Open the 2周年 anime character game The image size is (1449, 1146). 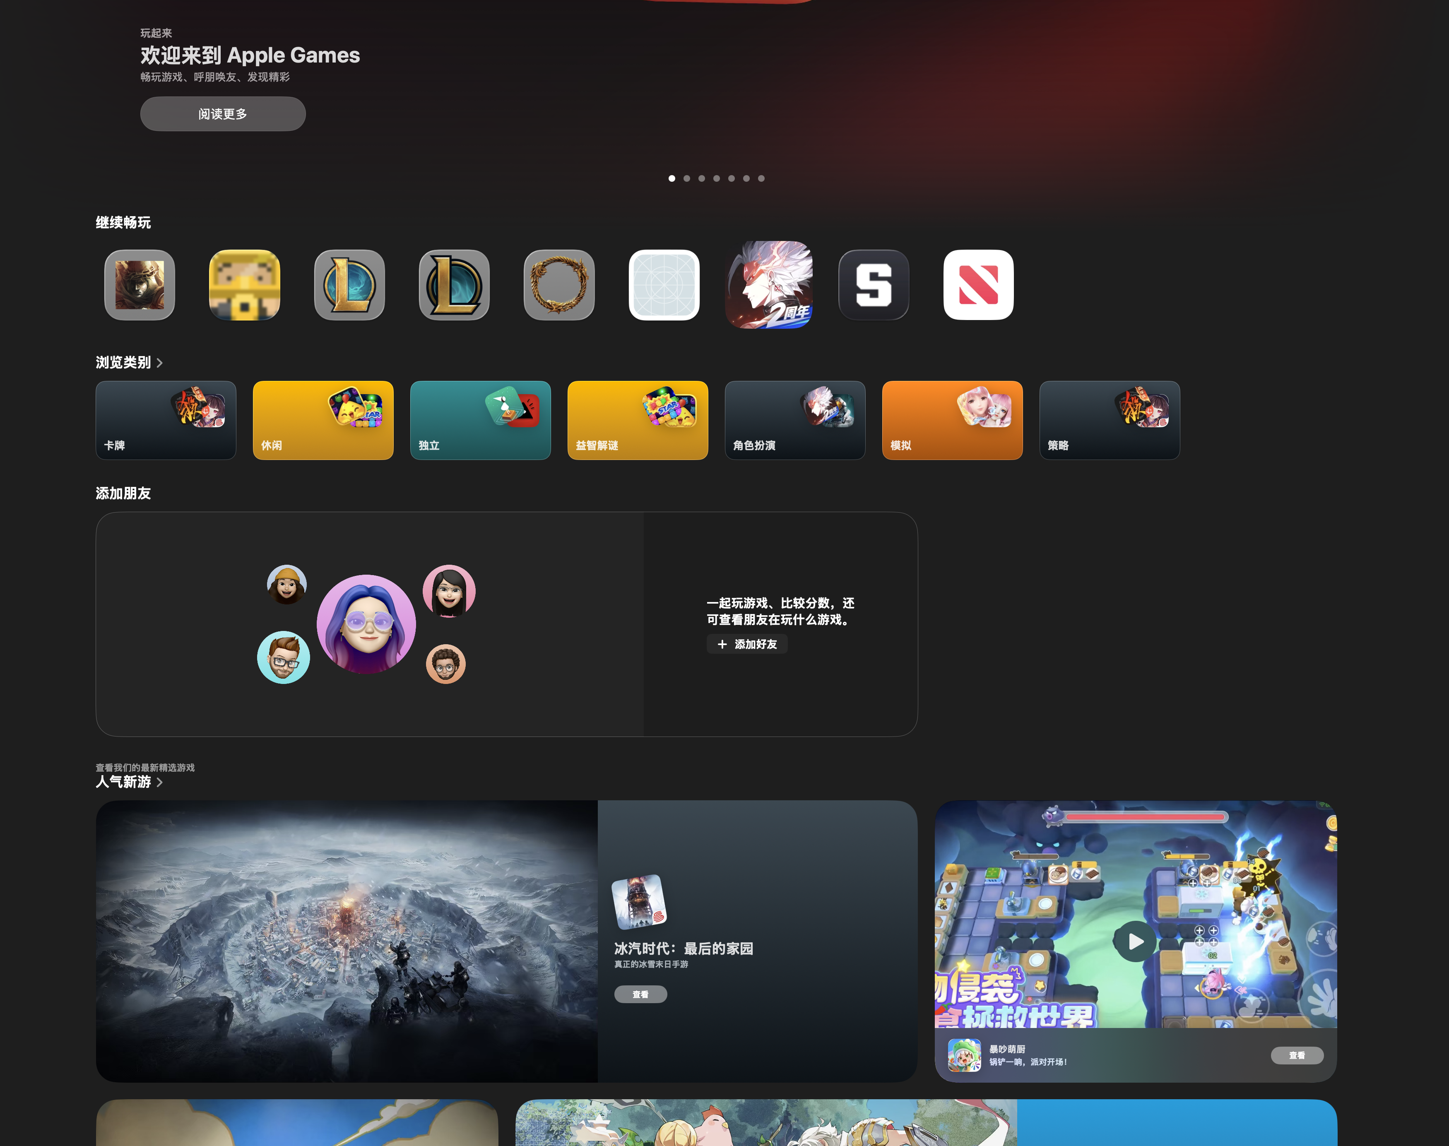coord(769,285)
